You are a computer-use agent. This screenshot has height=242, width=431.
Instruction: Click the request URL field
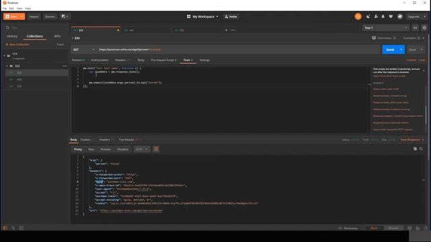238,50
